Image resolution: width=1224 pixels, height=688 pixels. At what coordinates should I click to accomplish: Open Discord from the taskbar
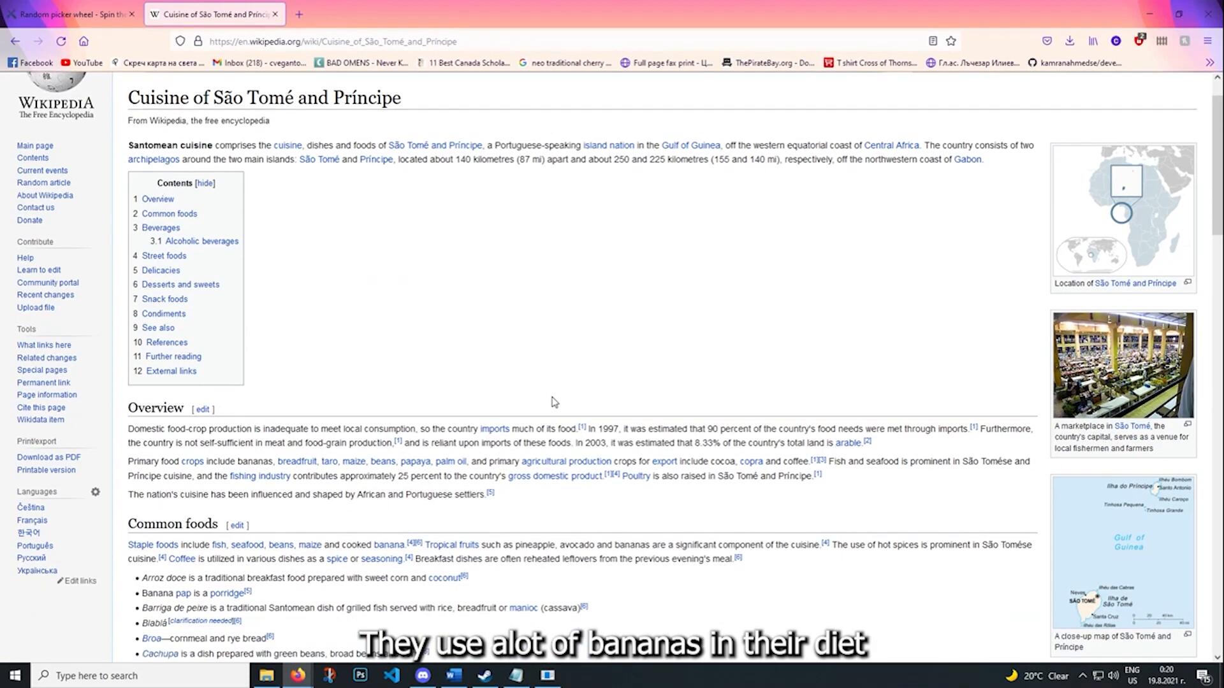[423, 675]
